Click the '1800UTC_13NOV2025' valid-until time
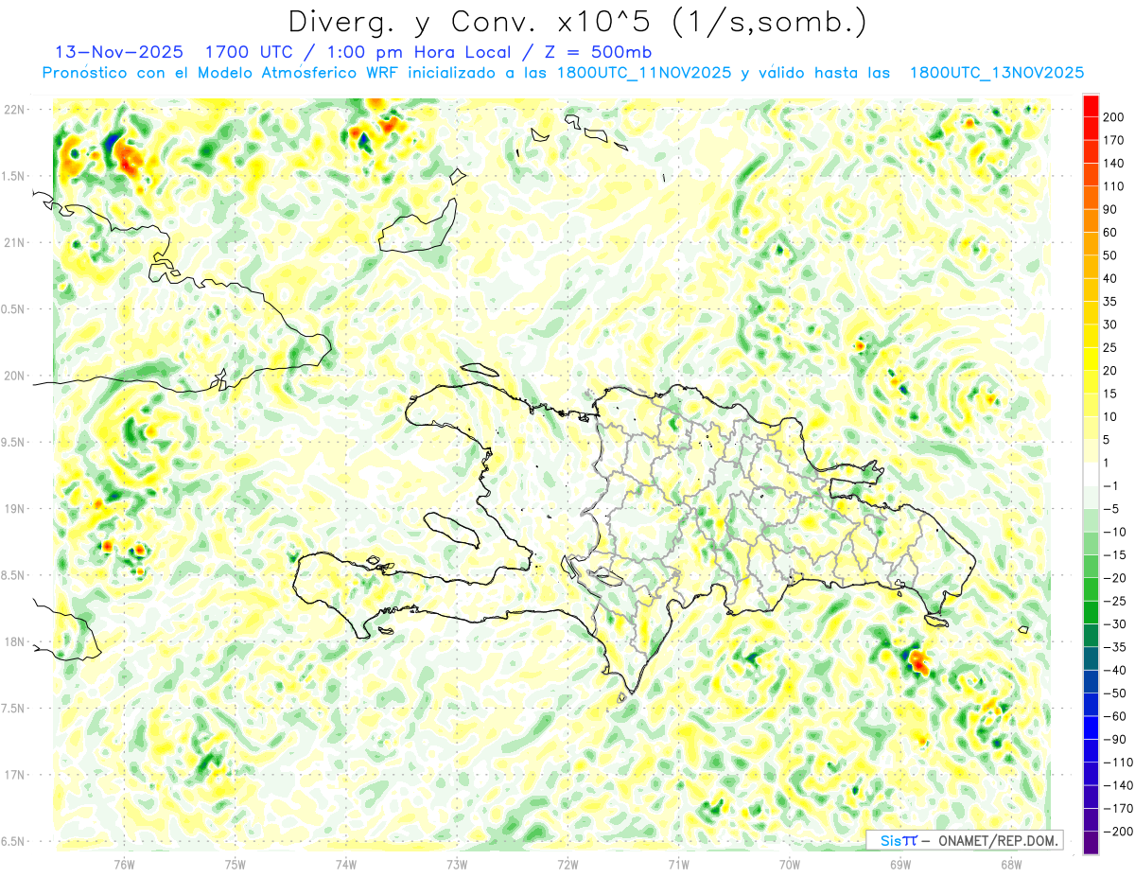 point(996,73)
